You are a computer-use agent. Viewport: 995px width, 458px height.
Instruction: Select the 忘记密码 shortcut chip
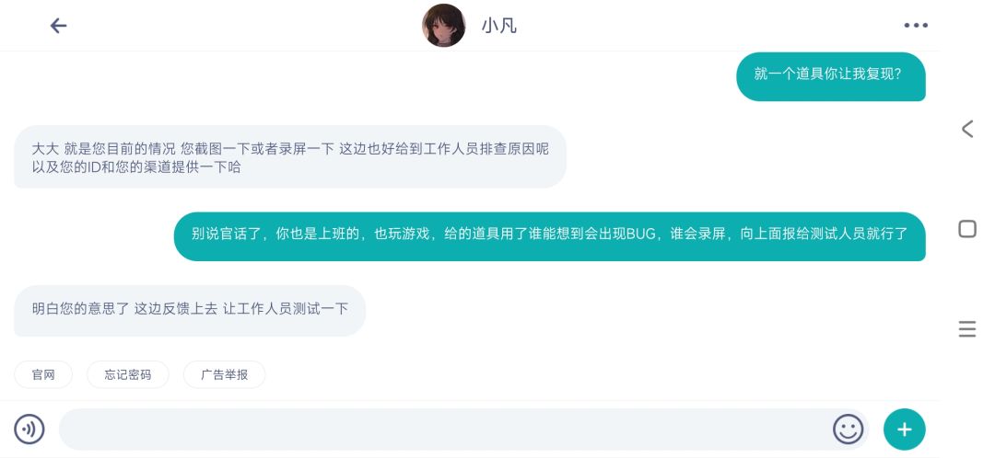(128, 374)
